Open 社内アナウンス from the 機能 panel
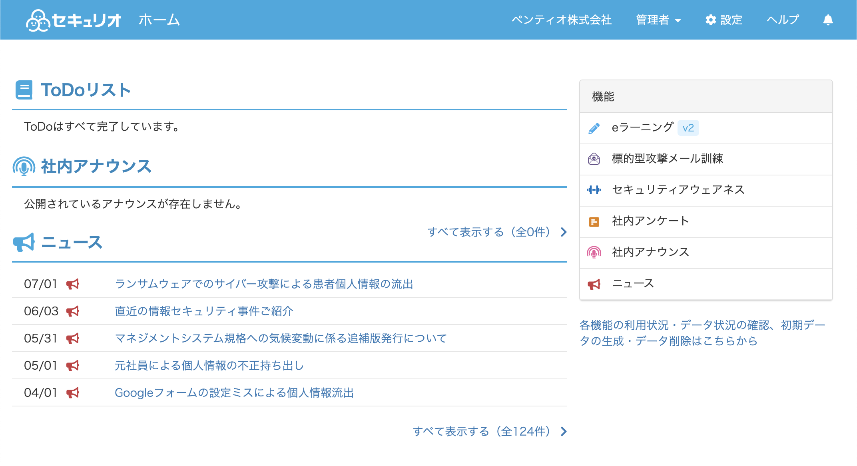 pyautogui.click(x=706, y=253)
